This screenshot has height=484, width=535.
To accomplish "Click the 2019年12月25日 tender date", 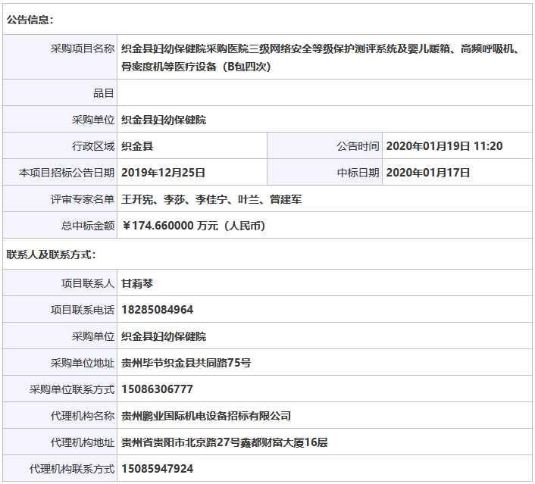I will [163, 173].
